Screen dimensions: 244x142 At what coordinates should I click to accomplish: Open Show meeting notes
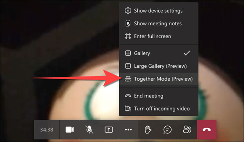[x=158, y=23]
